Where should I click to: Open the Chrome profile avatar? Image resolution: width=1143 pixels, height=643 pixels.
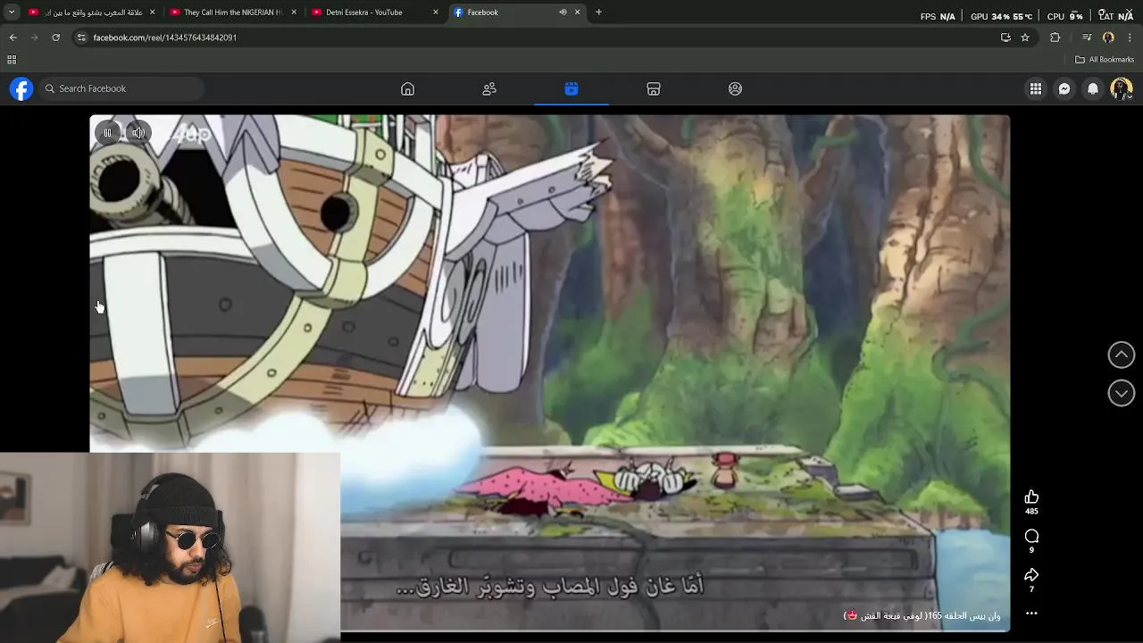click(x=1108, y=38)
